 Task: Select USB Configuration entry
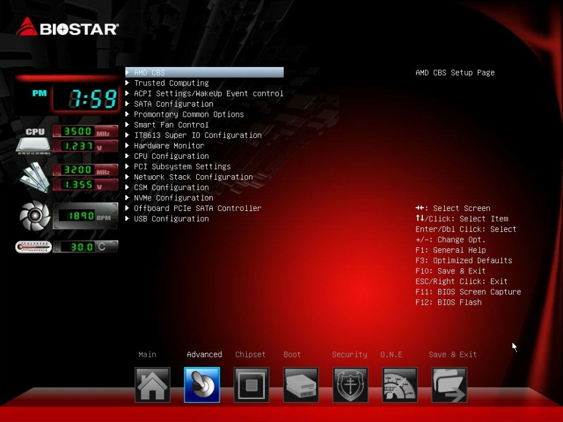pos(171,219)
